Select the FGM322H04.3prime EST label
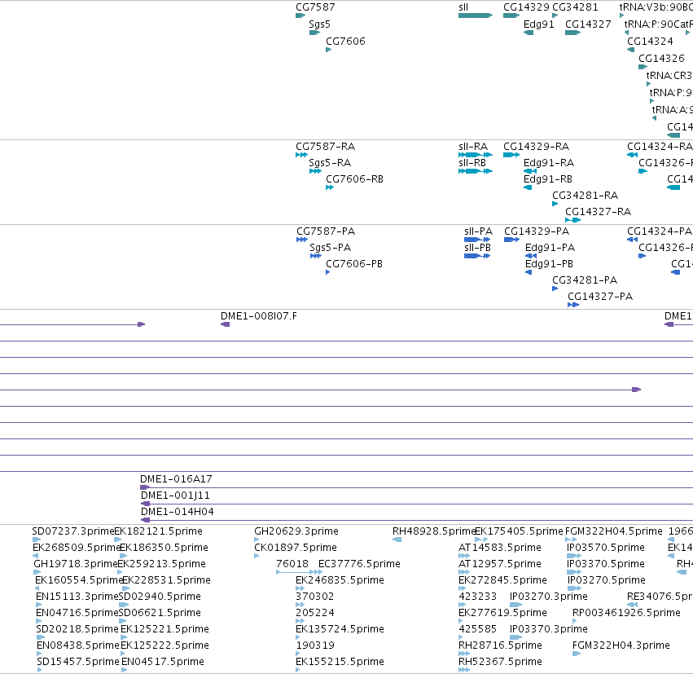This screenshot has width=693, height=674. (x=621, y=645)
